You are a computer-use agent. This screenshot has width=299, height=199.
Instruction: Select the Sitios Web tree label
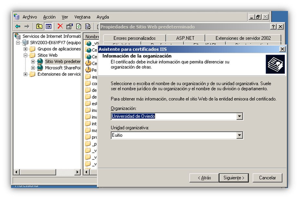[x=47, y=55]
